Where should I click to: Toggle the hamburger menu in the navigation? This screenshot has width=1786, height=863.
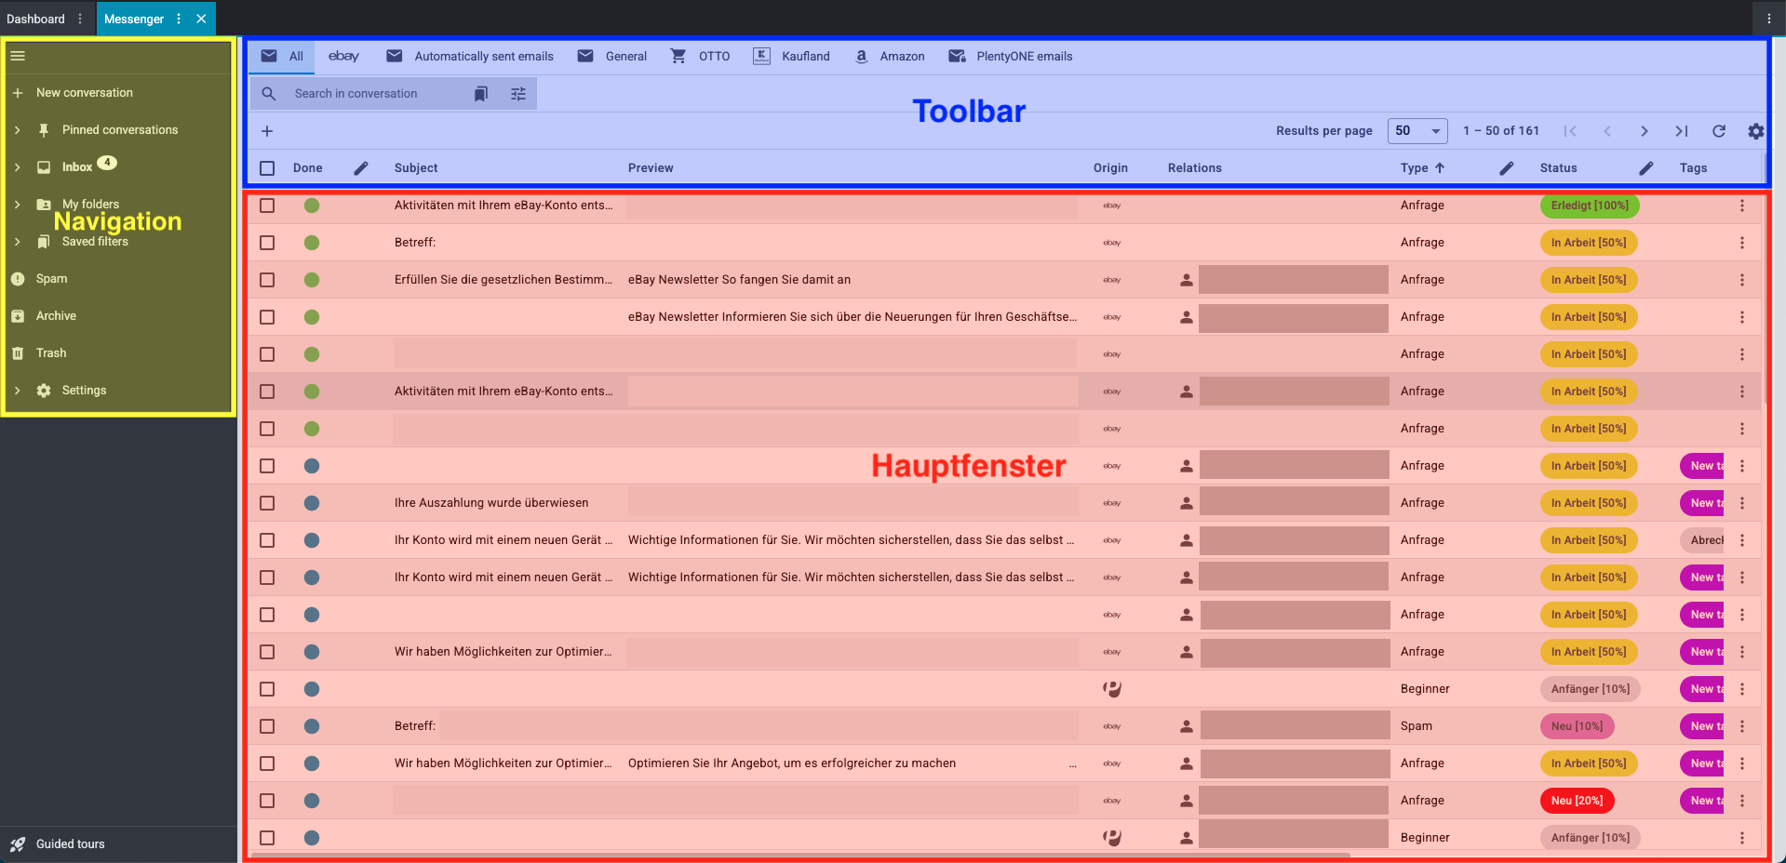tap(18, 56)
